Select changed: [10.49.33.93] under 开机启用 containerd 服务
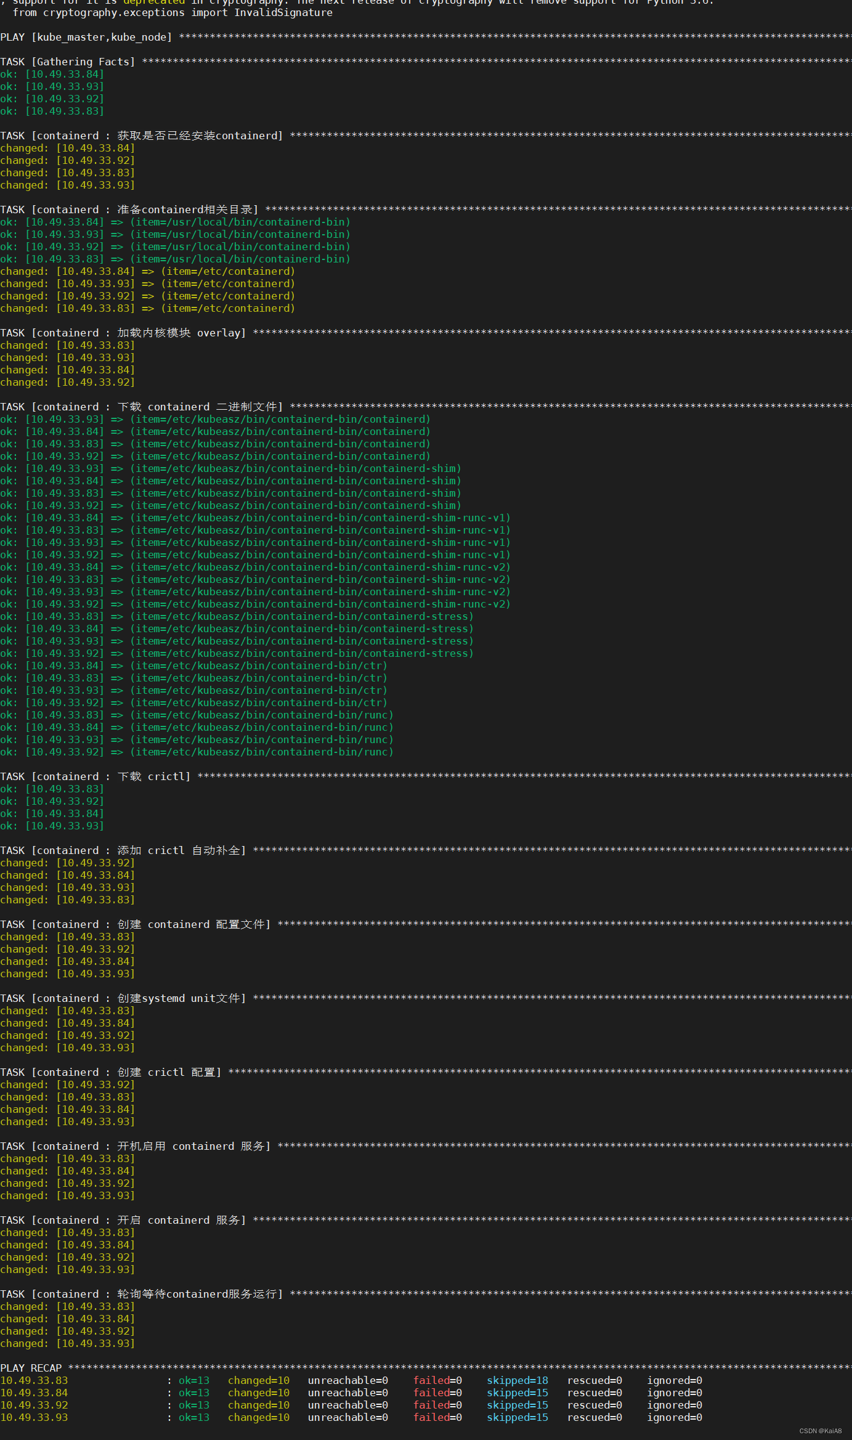The width and height of the screenshot is (852, 1440). click(x=68, y=1195)
